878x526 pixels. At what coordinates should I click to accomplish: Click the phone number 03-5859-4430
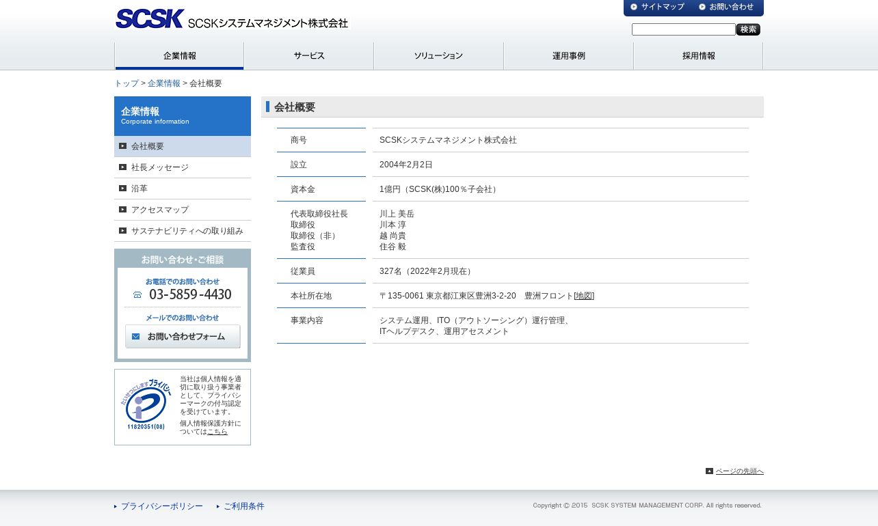190,294
